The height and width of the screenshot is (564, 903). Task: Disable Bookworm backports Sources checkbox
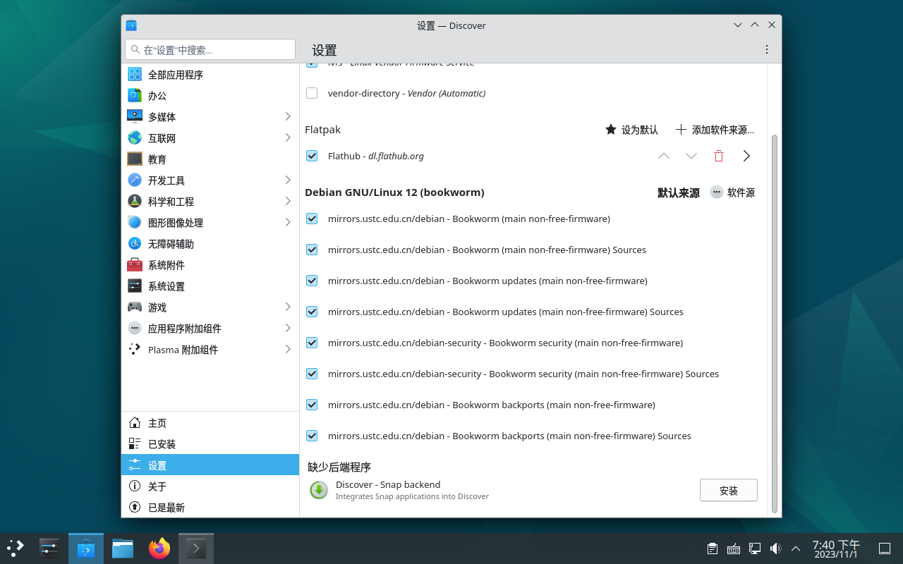pyautogui.click(x=312, y=436)
